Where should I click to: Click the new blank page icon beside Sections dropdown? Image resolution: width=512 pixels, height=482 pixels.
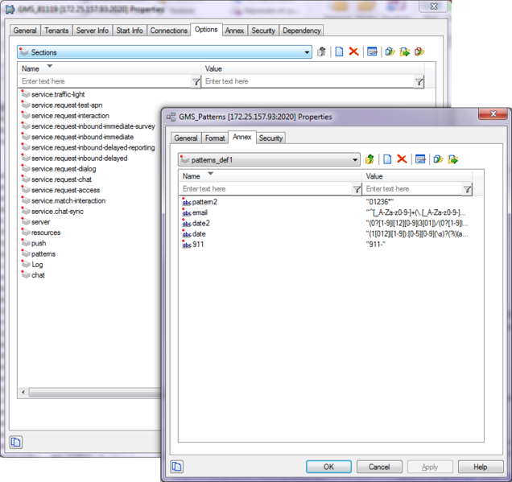coord(339,52)
